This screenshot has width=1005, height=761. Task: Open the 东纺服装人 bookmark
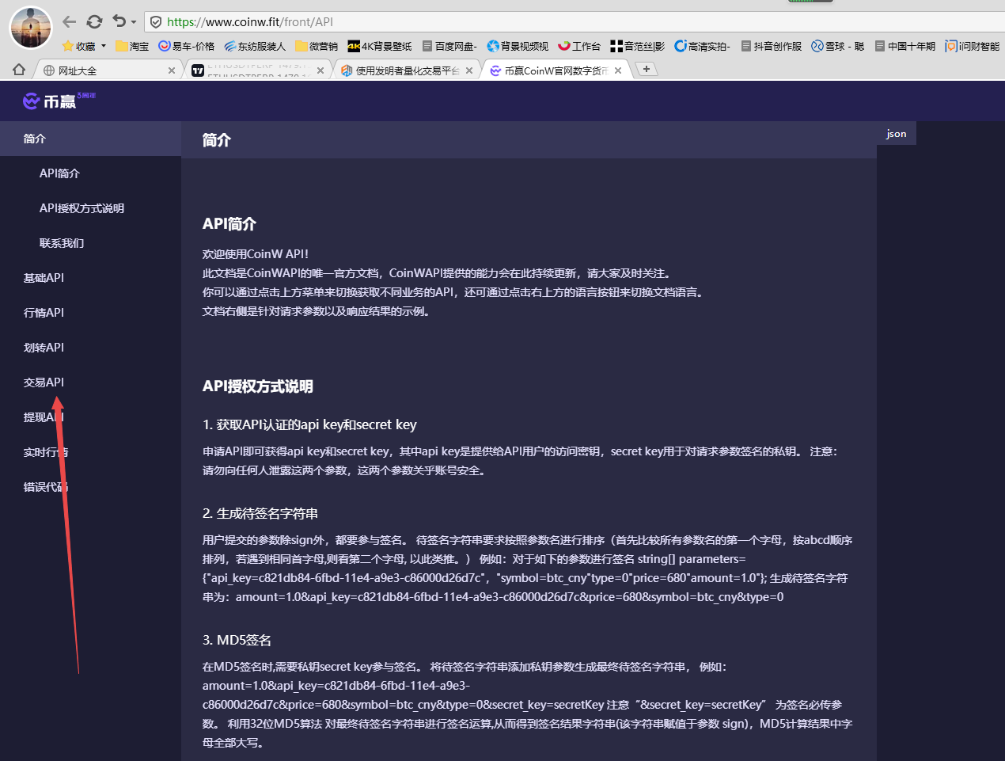pyautogui.click(x=255, y=46)
